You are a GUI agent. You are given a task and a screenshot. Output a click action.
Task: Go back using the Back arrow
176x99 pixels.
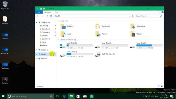(x=38, y=16)
